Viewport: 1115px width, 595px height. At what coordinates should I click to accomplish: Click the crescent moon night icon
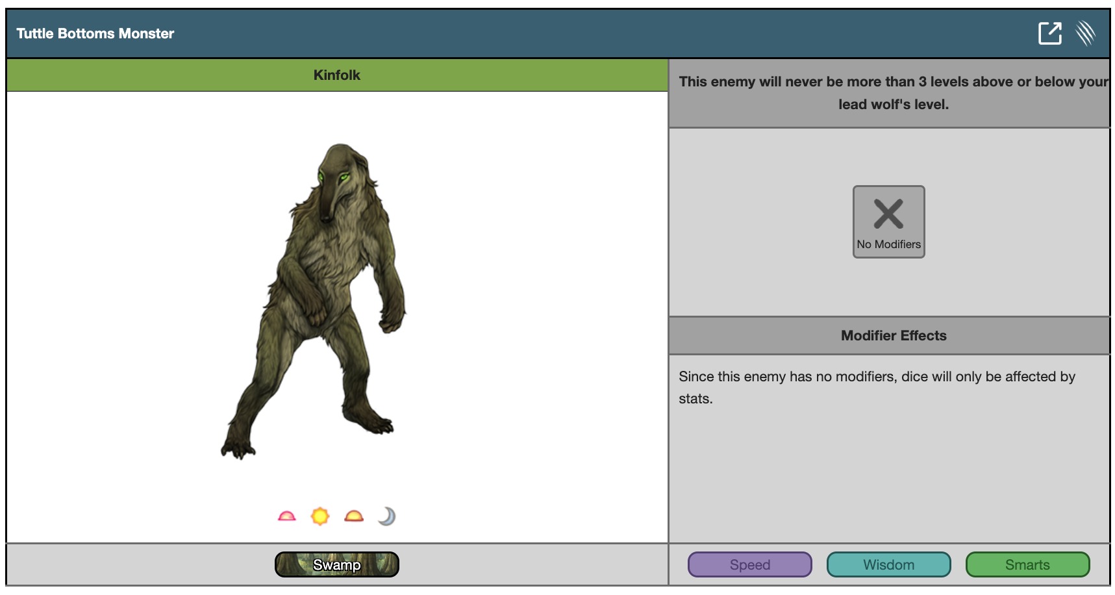pyautogui.click(x=387, y=516)
